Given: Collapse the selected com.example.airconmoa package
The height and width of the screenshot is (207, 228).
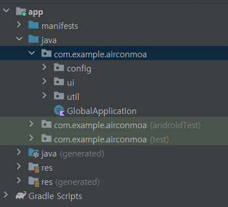Looking at the screenshot, I should point(32,53).
